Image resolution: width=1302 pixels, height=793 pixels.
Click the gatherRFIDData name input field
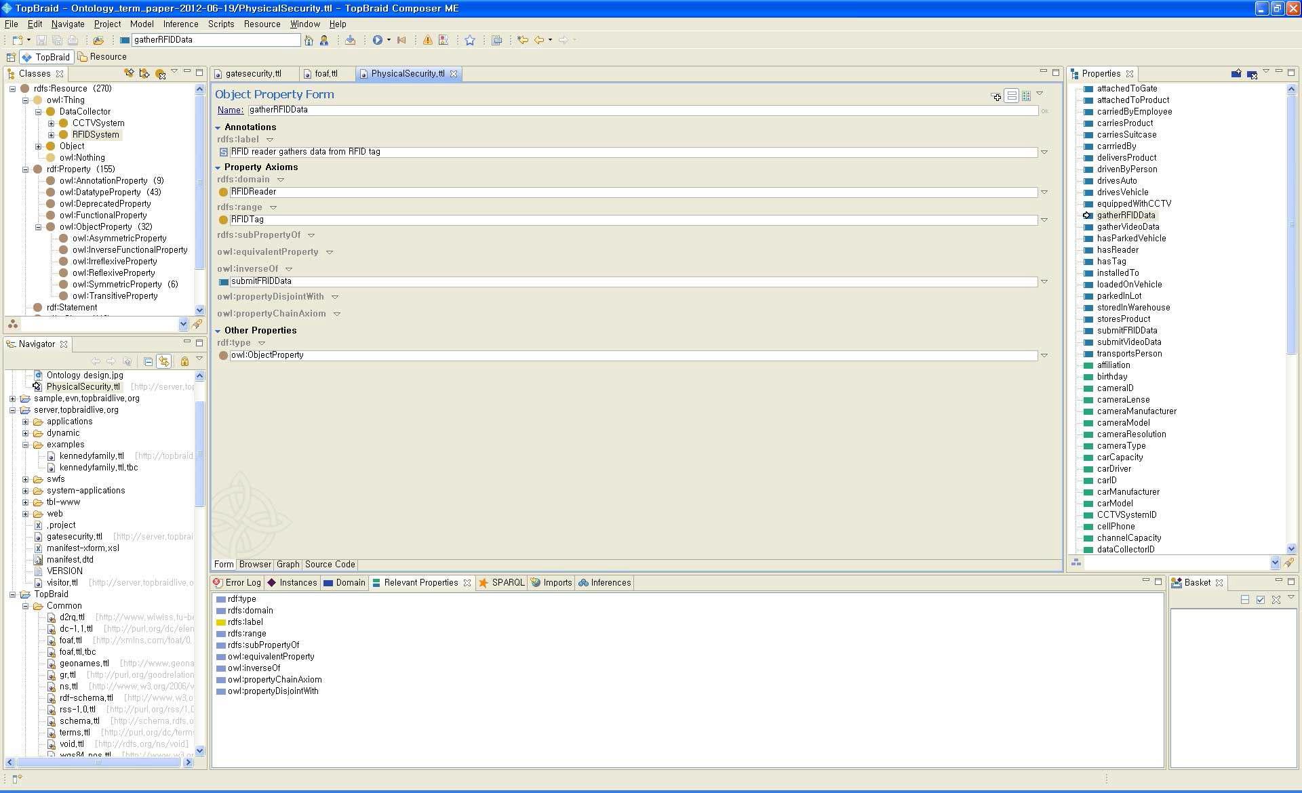coord(642,110)
